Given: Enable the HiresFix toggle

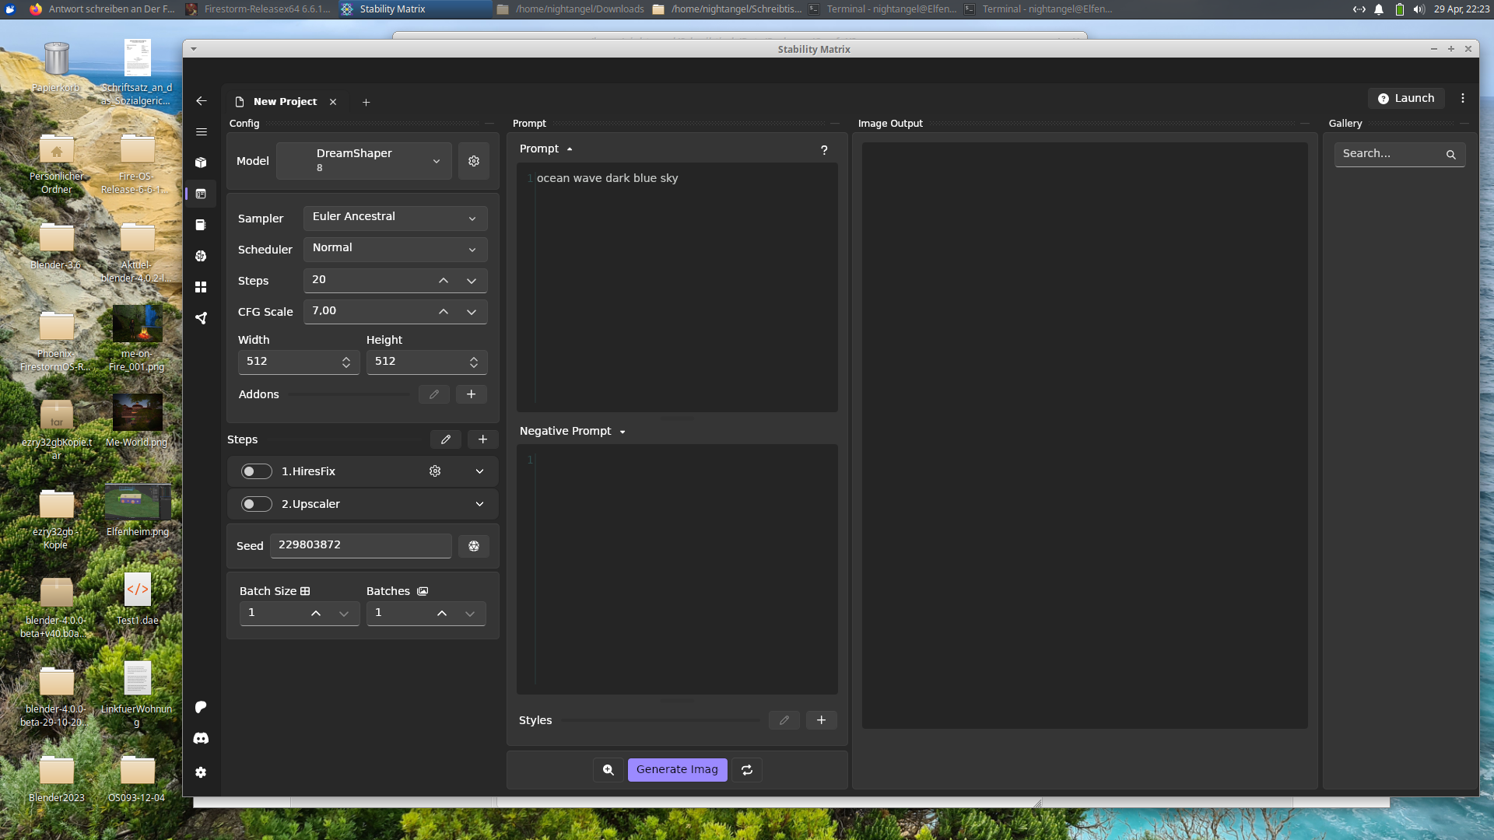Looking at the screenshot, I should click(256, 471).
